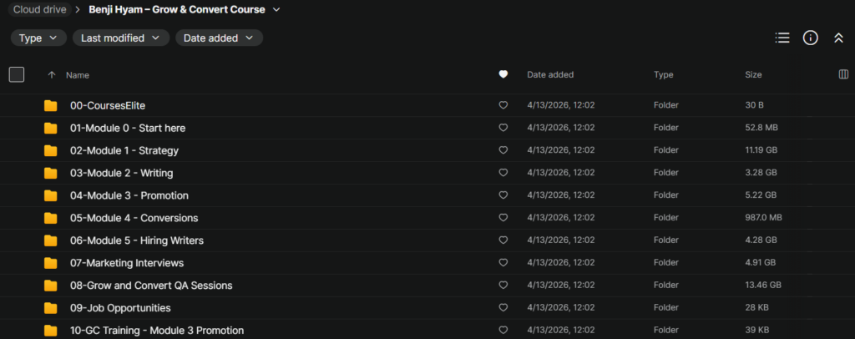
Task: Favorite the 02-Module 1 - Strategy folder
Action: pos(503,150)
